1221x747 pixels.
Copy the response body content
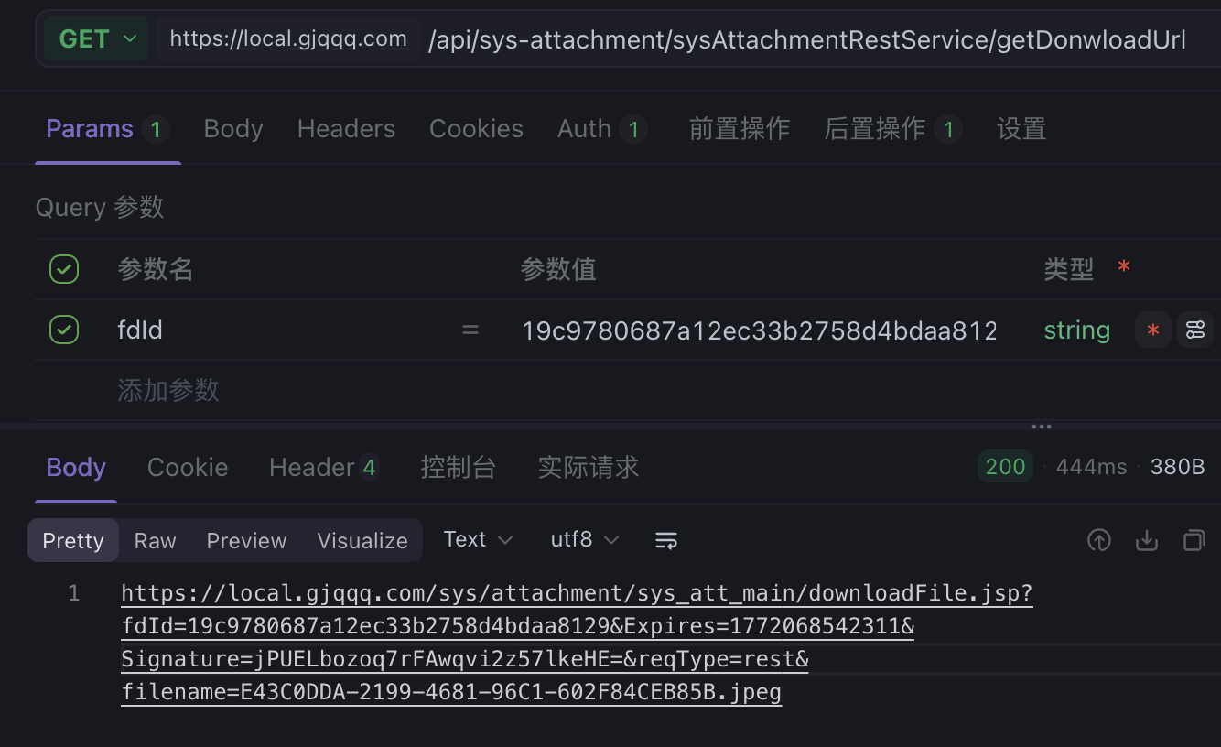(1194, 541)
